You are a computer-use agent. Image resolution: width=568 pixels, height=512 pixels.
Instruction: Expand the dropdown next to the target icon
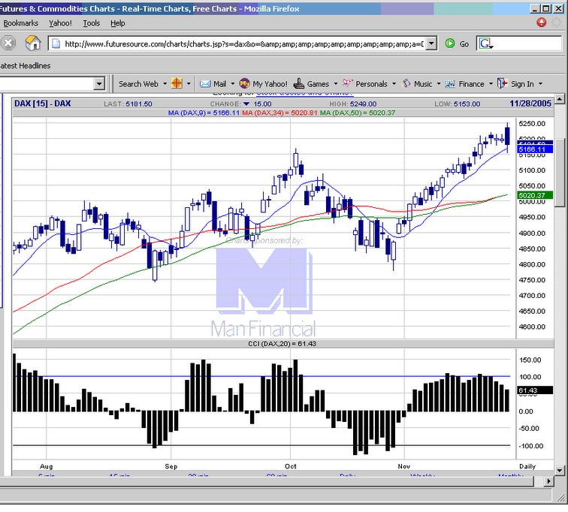point(189,84)
